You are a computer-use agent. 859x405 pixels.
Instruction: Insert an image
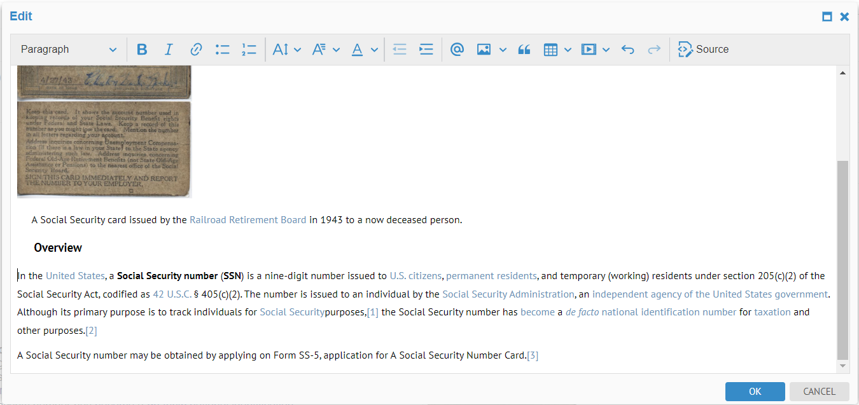485,49
